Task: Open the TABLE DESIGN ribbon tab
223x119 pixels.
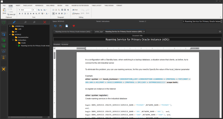Action: 109,6
